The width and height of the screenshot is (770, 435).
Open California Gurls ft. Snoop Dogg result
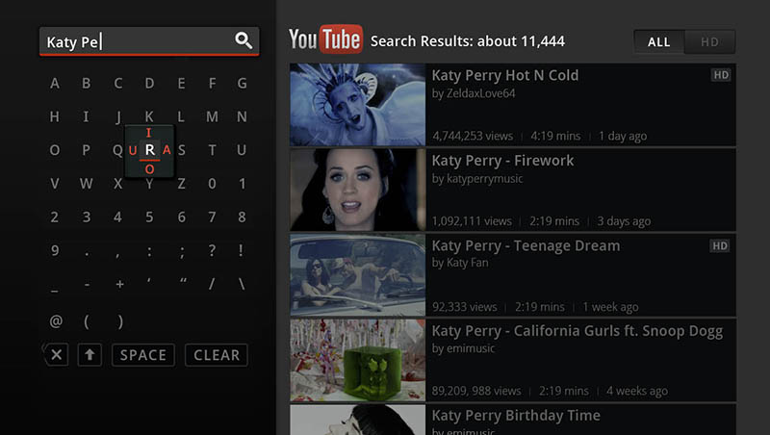[x=577, y=331]
